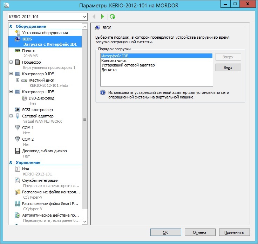The width and height of the screenshot is (258, 244).
Task: Open the KERIO-2012-101 virtual machine dropdown
Action: [84, 17]
